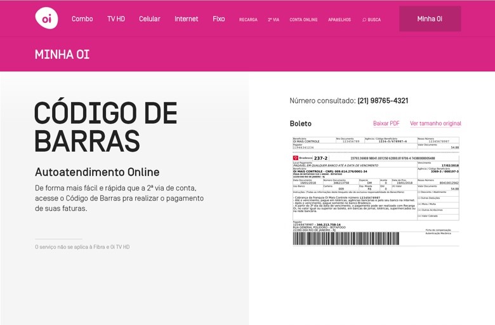Go to the Aparelhos link

click(340, 20)
